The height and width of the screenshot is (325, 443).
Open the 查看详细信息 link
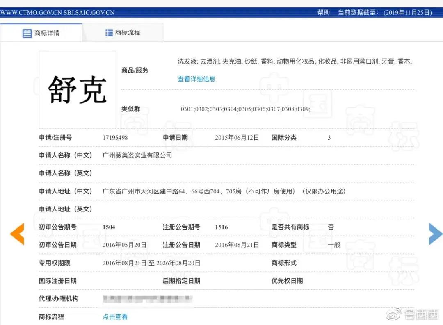pyautogui.click(x=196, y=79)
